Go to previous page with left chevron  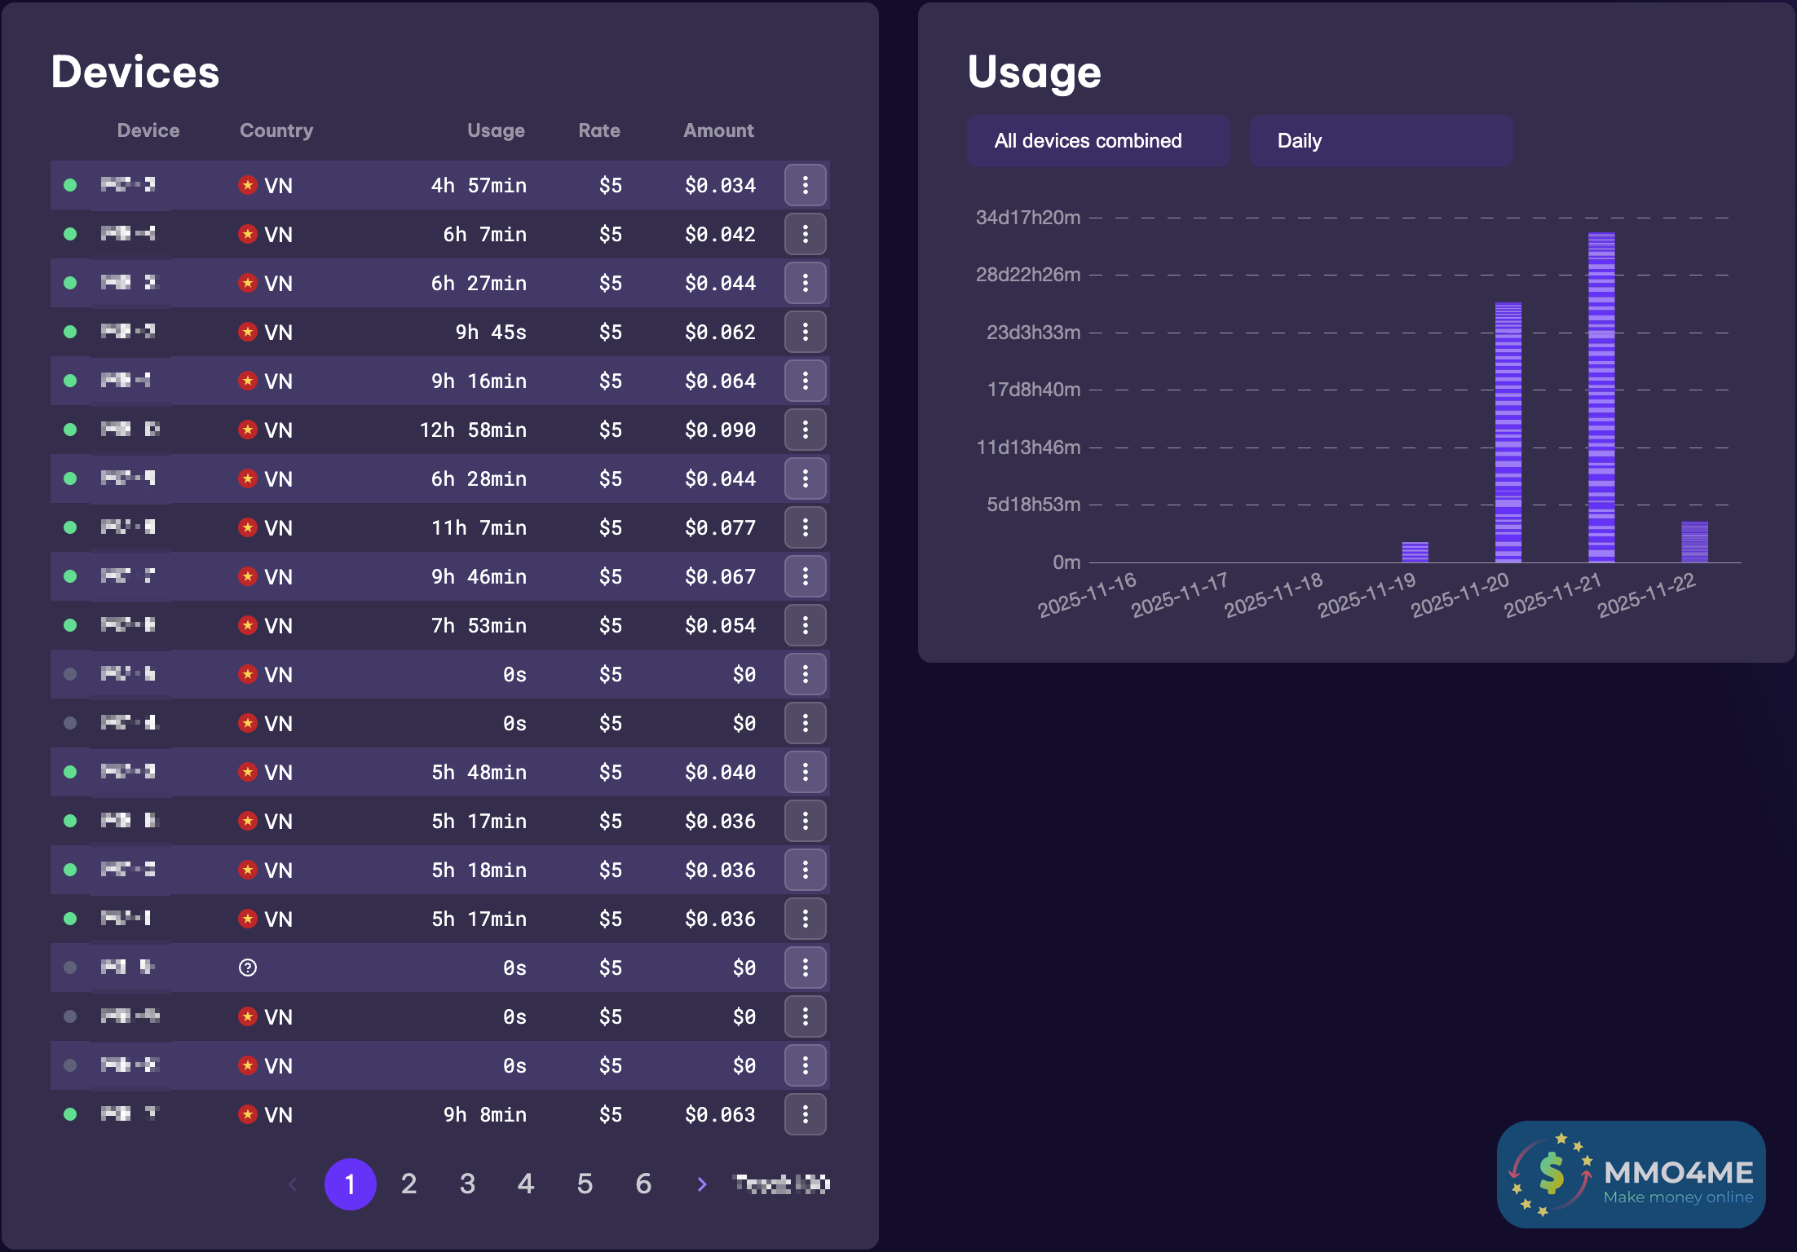[294, 1184]
